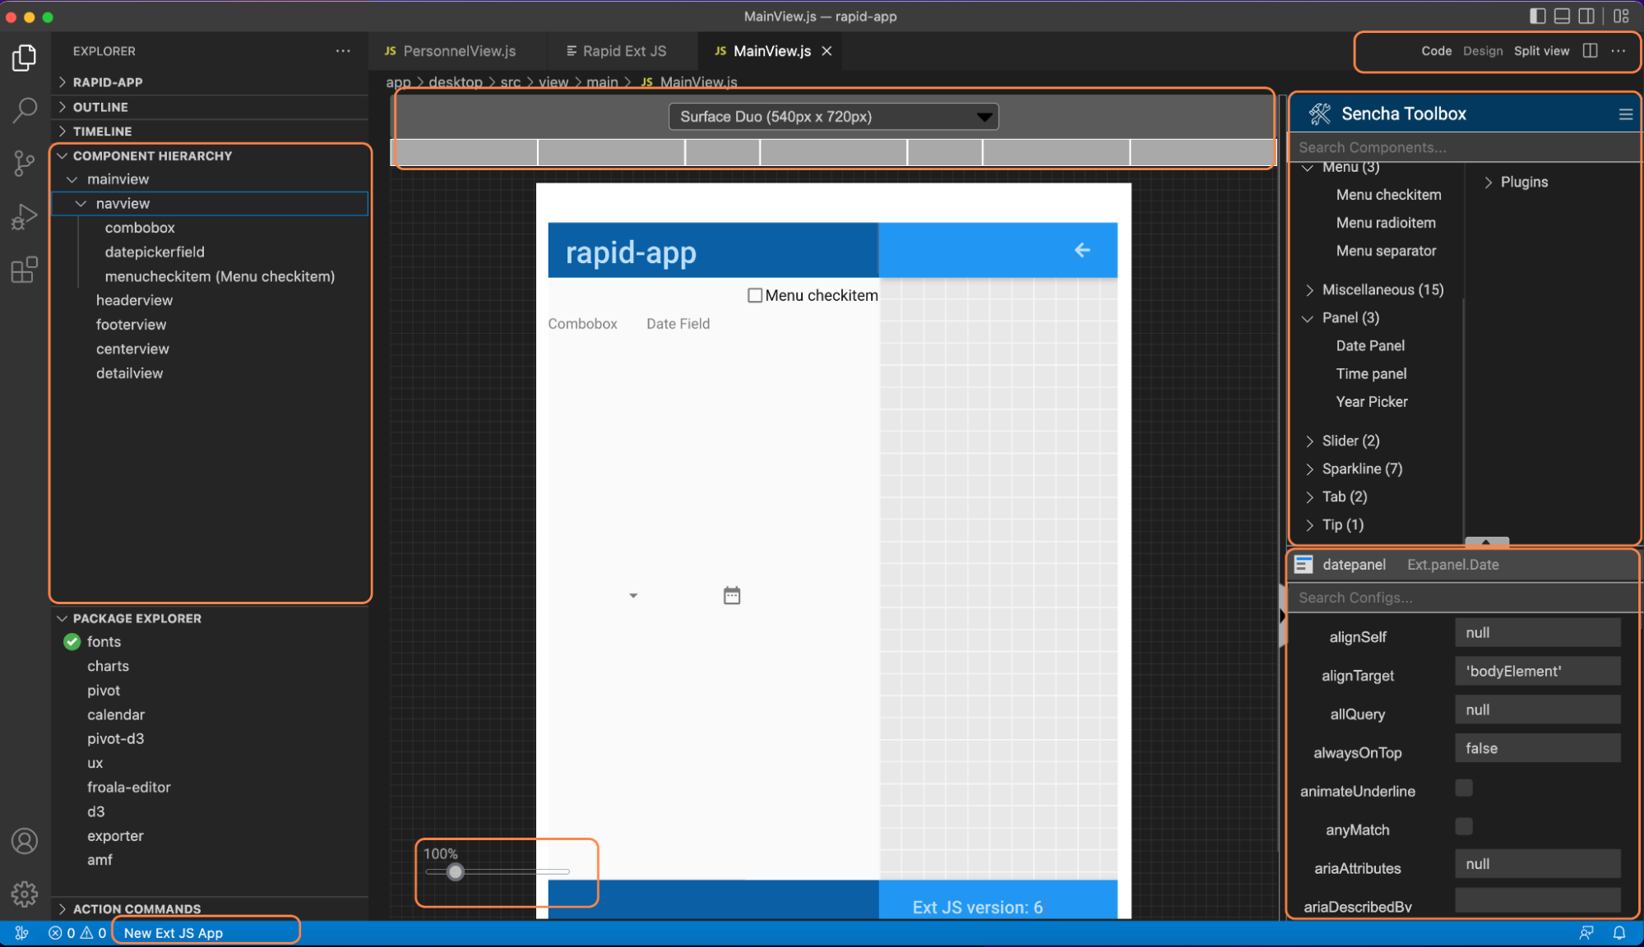
Task: Collapse the Panel (3) category
Action: coord(1308,318)
